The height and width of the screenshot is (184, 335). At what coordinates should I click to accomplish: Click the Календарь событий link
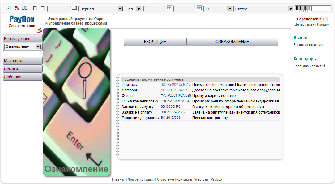click(309, 66)
